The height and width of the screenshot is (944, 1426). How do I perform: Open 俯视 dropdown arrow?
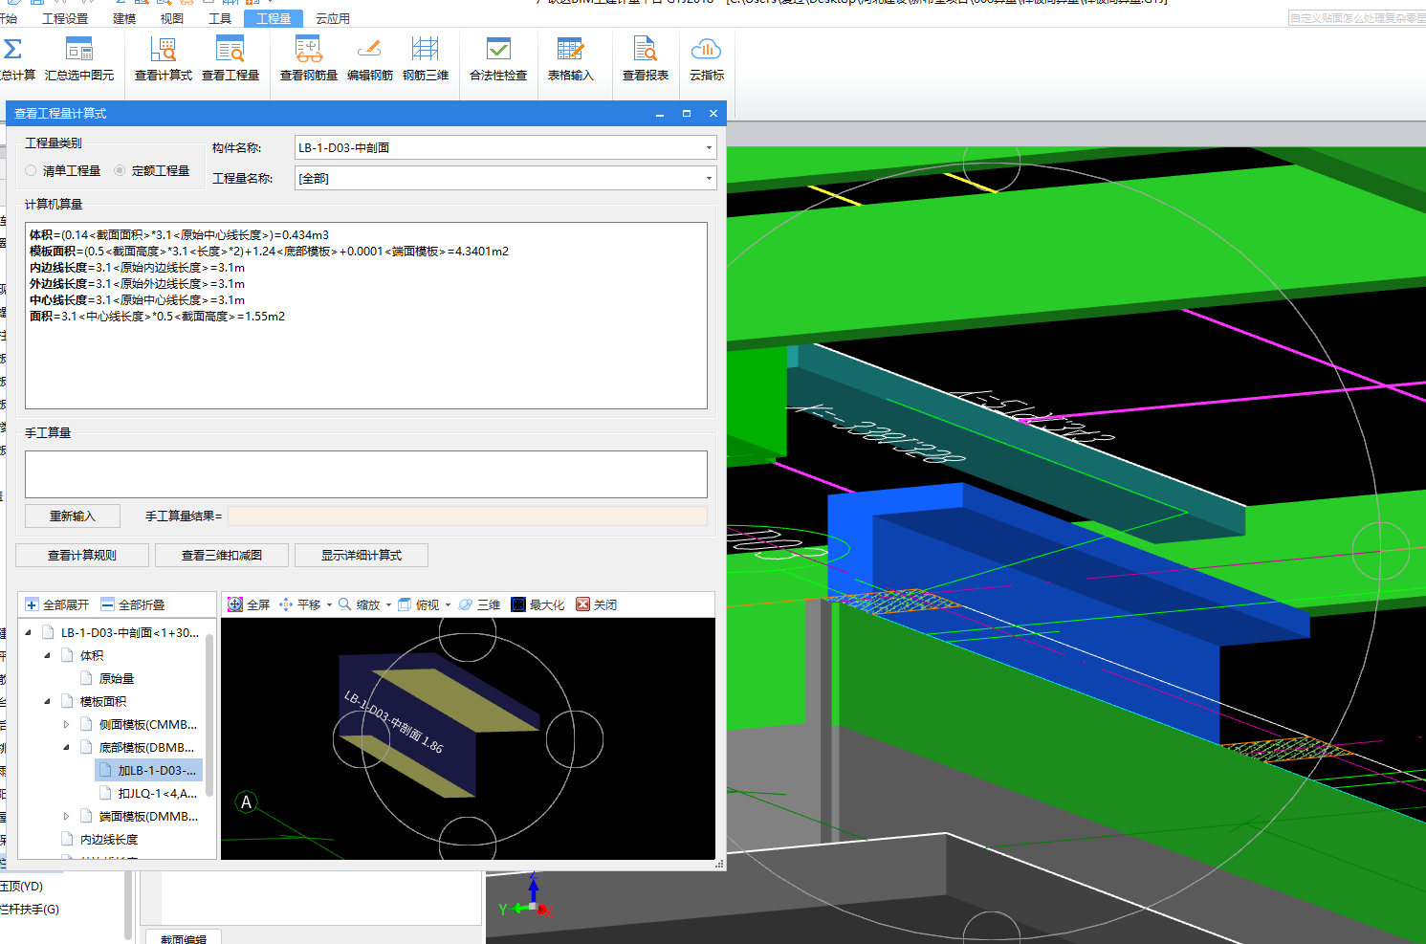(448, 604)
